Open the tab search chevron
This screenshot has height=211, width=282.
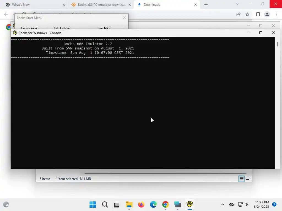(238, 4)
